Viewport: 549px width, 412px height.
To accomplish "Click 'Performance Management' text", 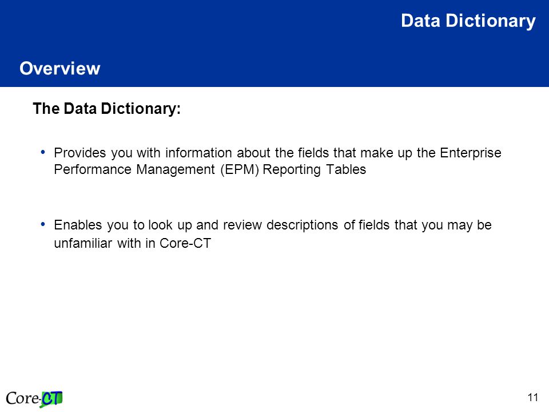I will click(134, 169).
